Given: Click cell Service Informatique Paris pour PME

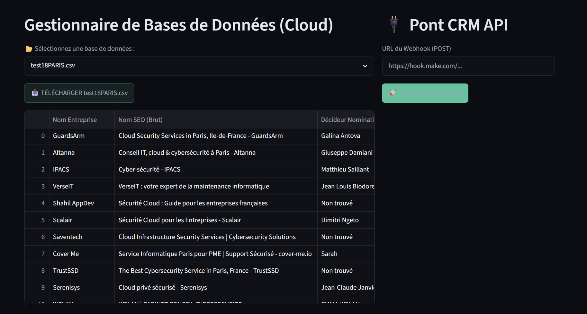Looking at the screenshot, I should (216, 254).
